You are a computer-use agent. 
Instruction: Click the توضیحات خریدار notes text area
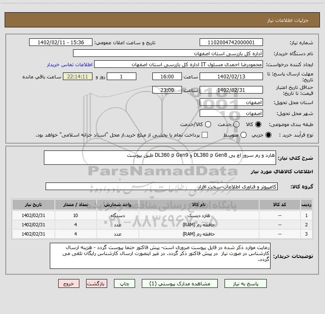pyautogui.click(x=160, y=256)
